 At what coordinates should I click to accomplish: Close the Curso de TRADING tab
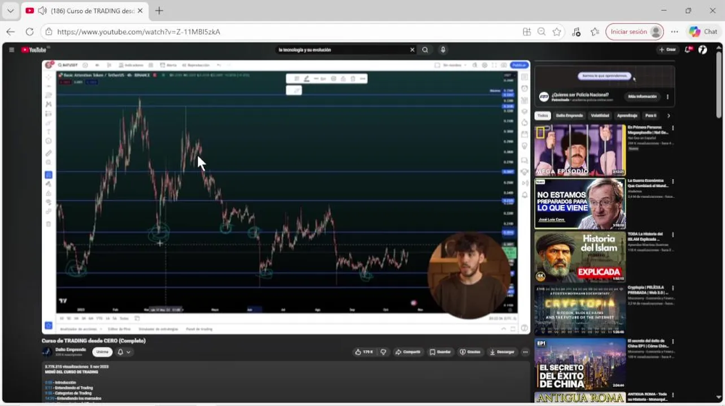pyautogui.click(x=140, y=11)
